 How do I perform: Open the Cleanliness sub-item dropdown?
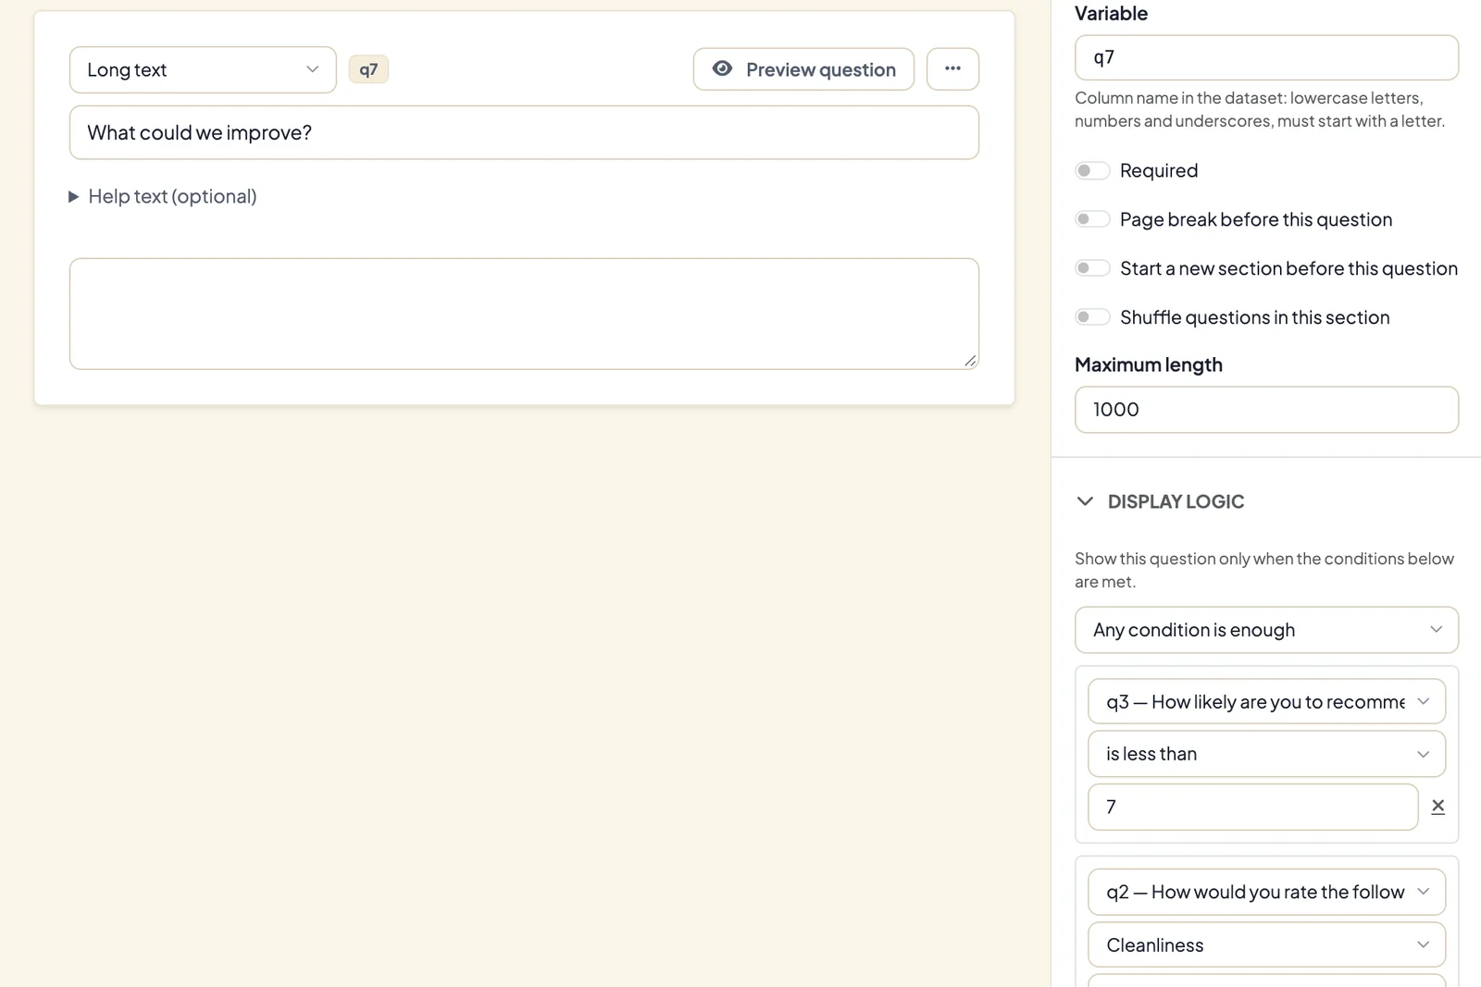[x=1266, y=944]
